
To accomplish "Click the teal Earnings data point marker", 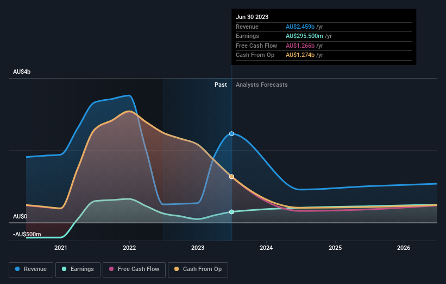I will pos(231,212).
